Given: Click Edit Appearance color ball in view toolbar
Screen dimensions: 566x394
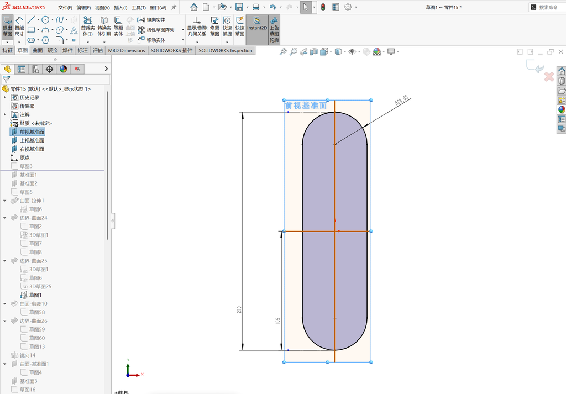Looking at the screenshot, I should click(x=376, y=51).
